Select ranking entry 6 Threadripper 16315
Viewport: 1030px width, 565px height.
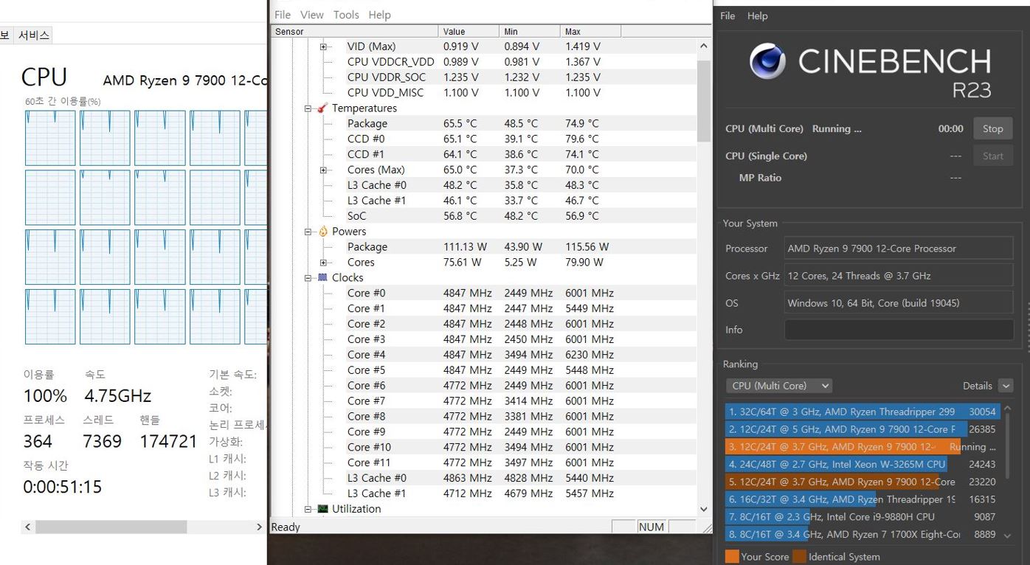[x=862, y=499]
